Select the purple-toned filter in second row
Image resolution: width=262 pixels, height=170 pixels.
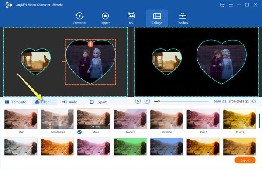pos(94,146)
